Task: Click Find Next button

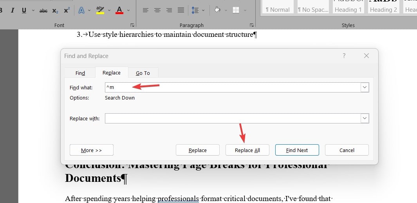Action: click(x=297, y=150)
